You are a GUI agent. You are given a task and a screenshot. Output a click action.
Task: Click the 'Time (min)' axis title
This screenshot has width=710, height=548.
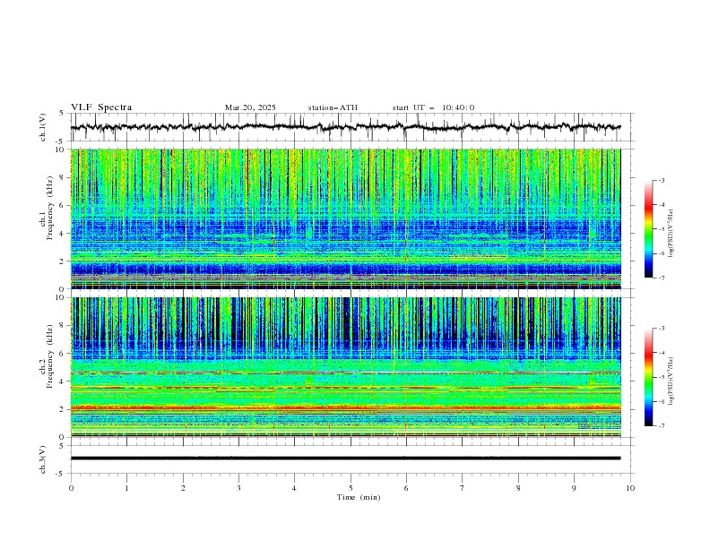click(359, 497)
